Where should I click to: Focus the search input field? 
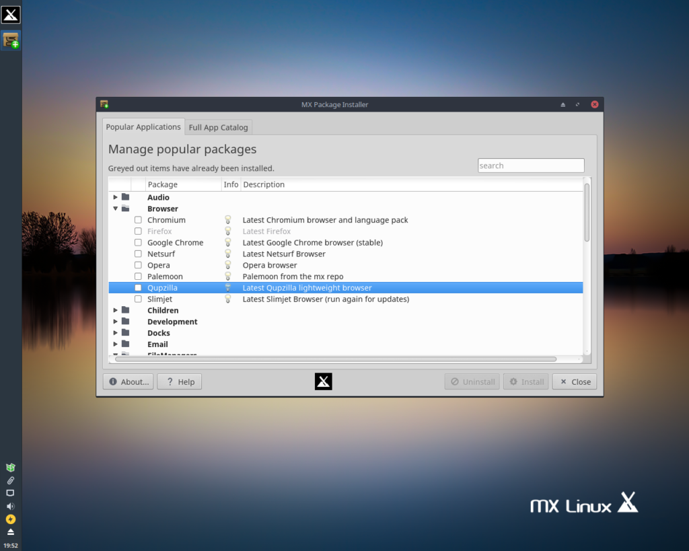(531, 166)
